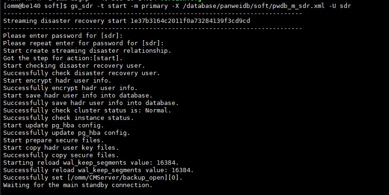Click the streaming disaster recovery start ID hash
This screenshot has height=195, width=389.
[x=190, y=21]
